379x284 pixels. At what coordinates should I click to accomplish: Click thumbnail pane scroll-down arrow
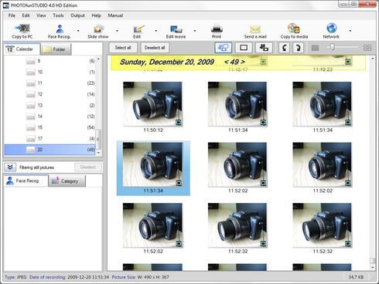click(x=373, y=268)
